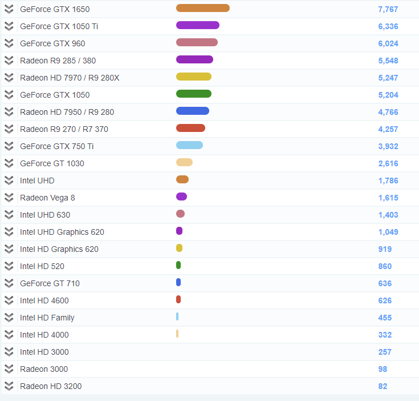Click the score 7,767
The image size is (419, 401).
point(388,9)
